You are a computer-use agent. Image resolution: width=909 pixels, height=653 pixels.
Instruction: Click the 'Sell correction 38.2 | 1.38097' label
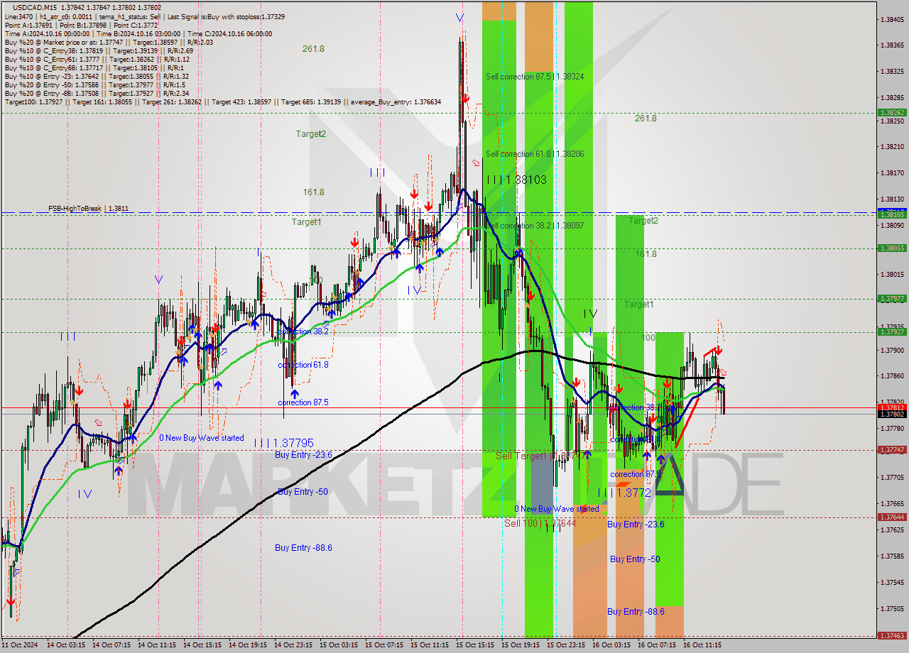535,225
